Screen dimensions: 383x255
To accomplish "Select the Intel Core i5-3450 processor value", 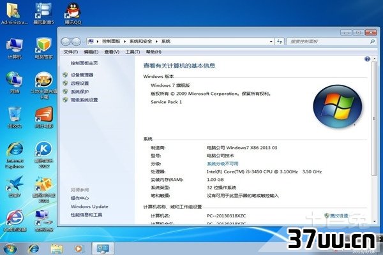I will pos(264,171).
